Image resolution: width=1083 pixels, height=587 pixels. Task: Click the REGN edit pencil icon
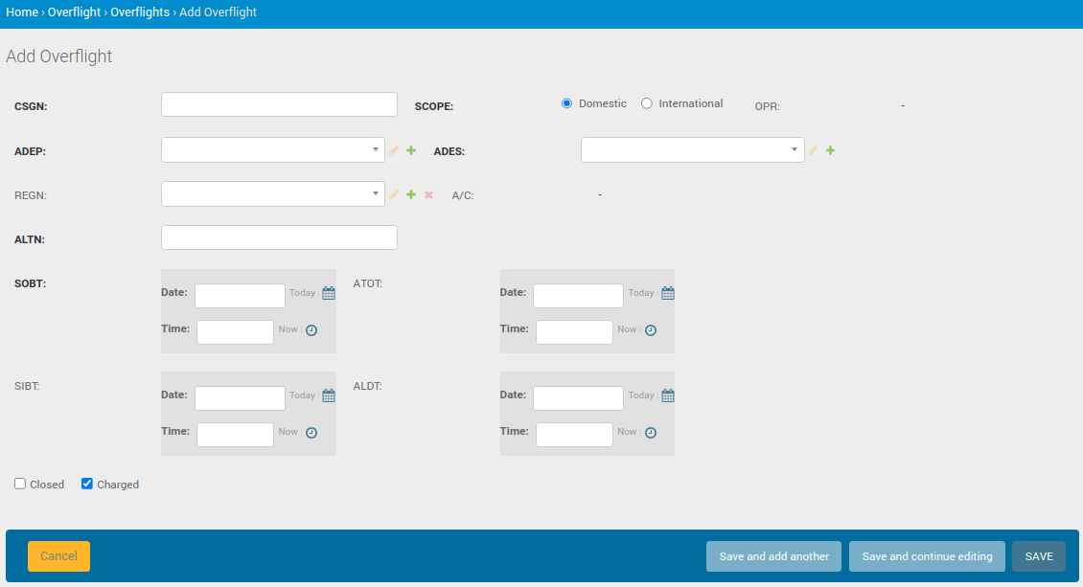(393, 194)
